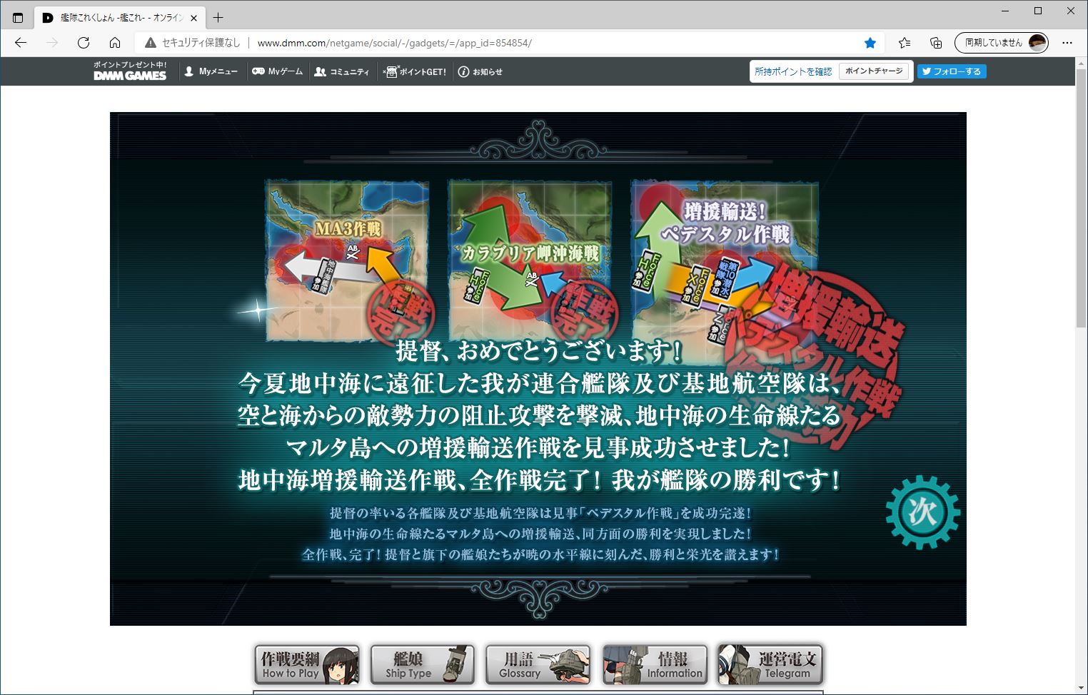Click the teal gear 次 next button
1088x695 pixels.
922,512
